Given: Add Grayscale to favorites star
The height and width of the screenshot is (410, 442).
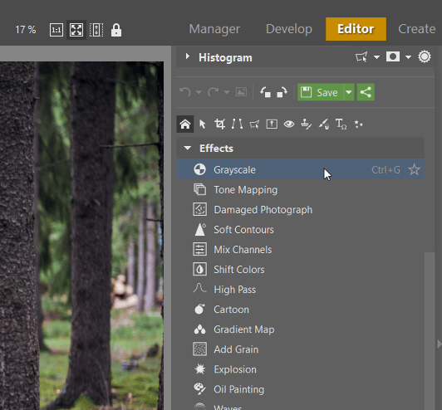Looking at the screenshot, I should coord(414,170).
